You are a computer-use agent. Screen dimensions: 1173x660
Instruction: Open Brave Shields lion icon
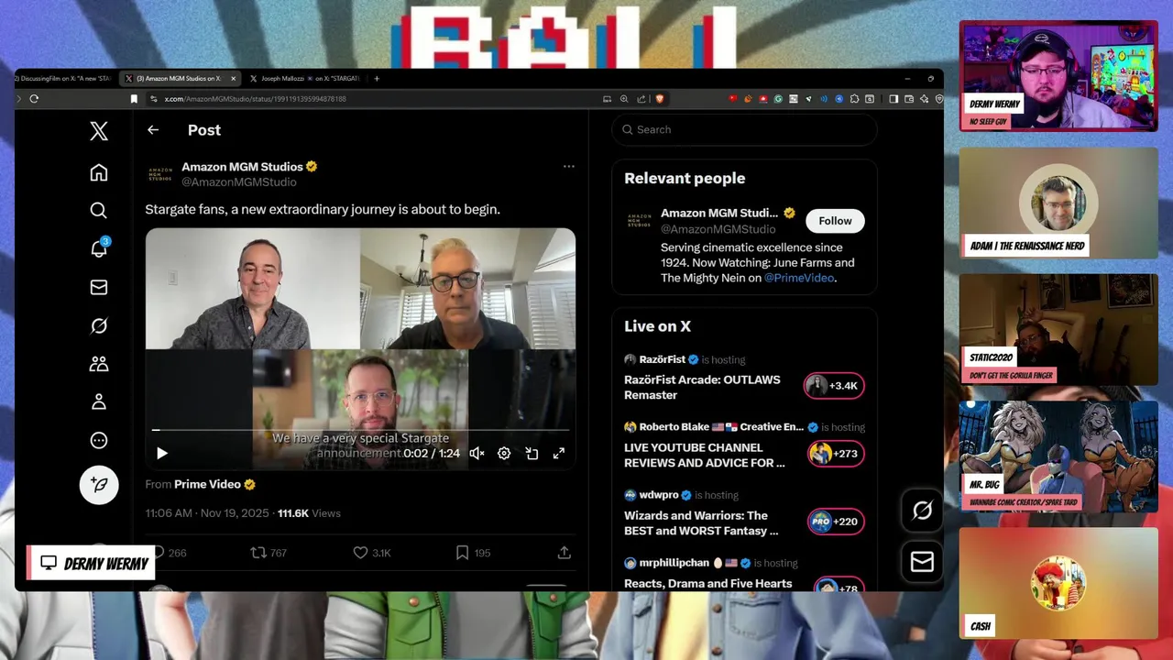click(x=660, y=99)
